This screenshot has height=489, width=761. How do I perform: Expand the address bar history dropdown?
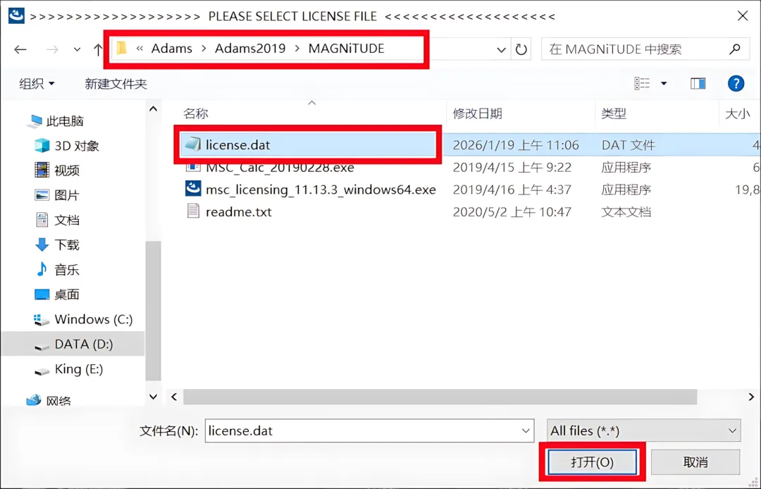[502, 49]
